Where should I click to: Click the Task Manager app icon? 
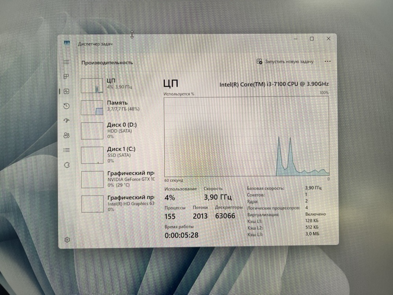[67, 43]
